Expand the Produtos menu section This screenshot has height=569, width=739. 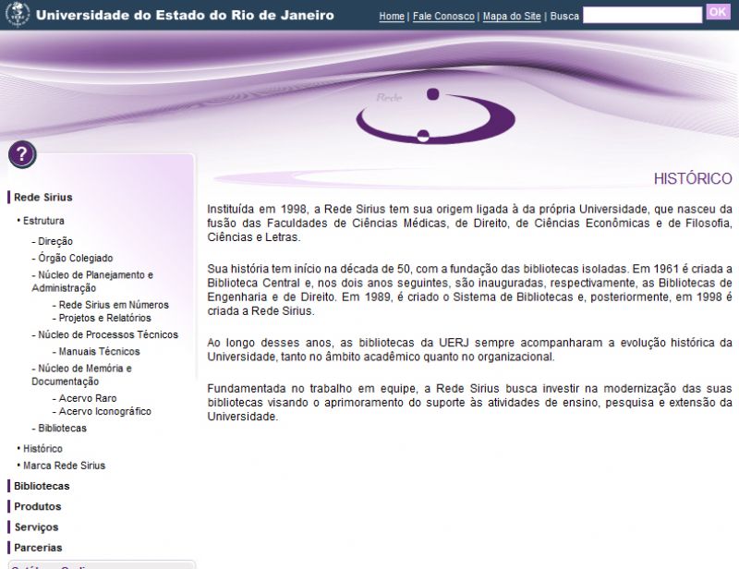click(x=37, y=507)
